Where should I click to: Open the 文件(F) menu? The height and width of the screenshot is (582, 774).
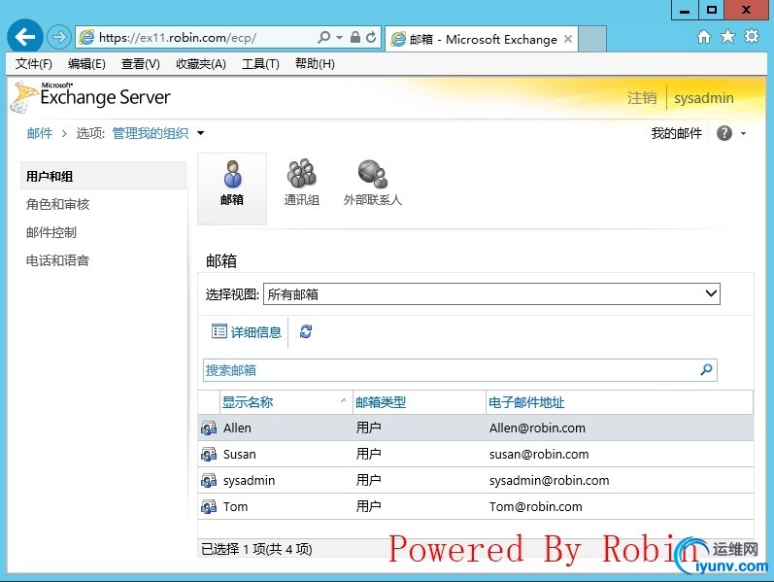[34, 64]
